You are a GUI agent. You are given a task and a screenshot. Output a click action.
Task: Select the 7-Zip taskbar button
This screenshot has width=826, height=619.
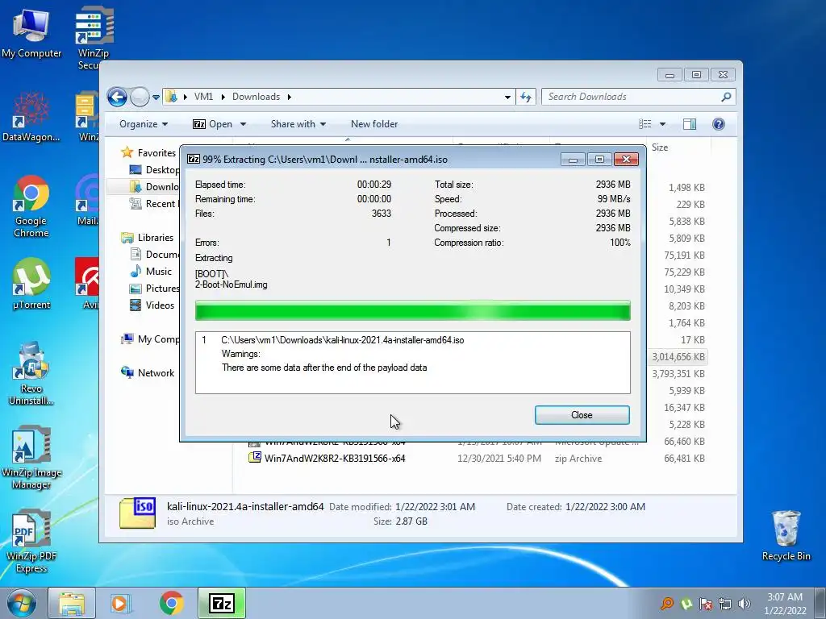coord(222,603)
